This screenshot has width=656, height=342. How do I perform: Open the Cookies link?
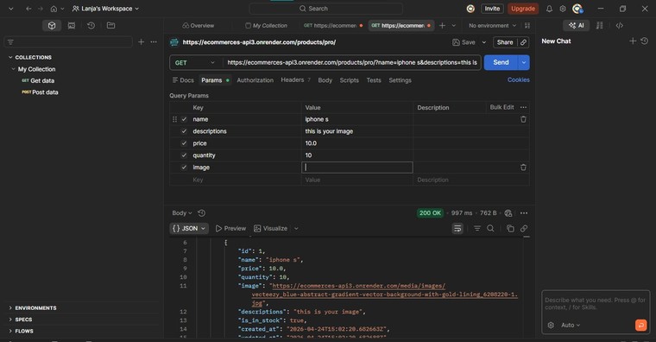(519, 80)
